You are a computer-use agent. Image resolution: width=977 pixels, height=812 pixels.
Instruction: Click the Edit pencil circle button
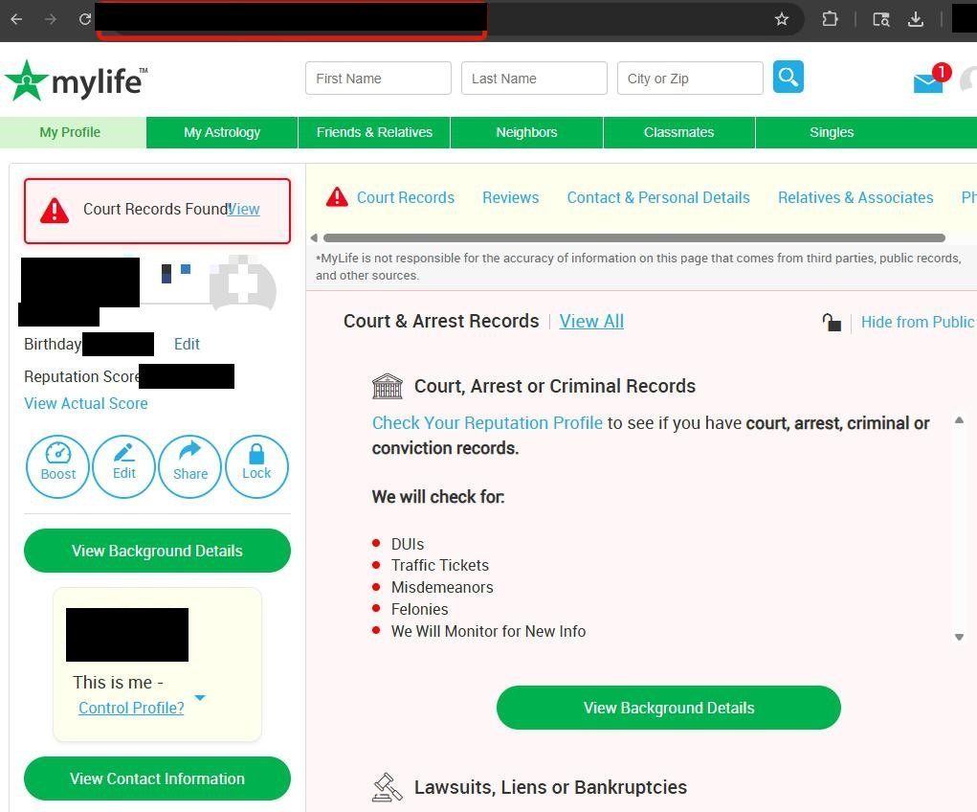tap(124, 466)
